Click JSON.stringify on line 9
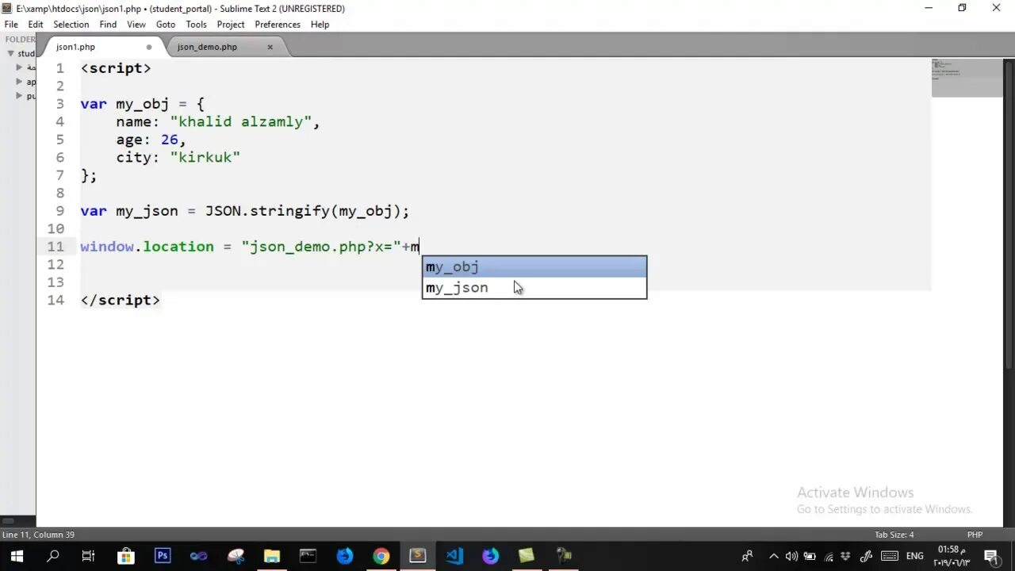Viewport: 1015px width, 571px height. [x=267, y=211]
